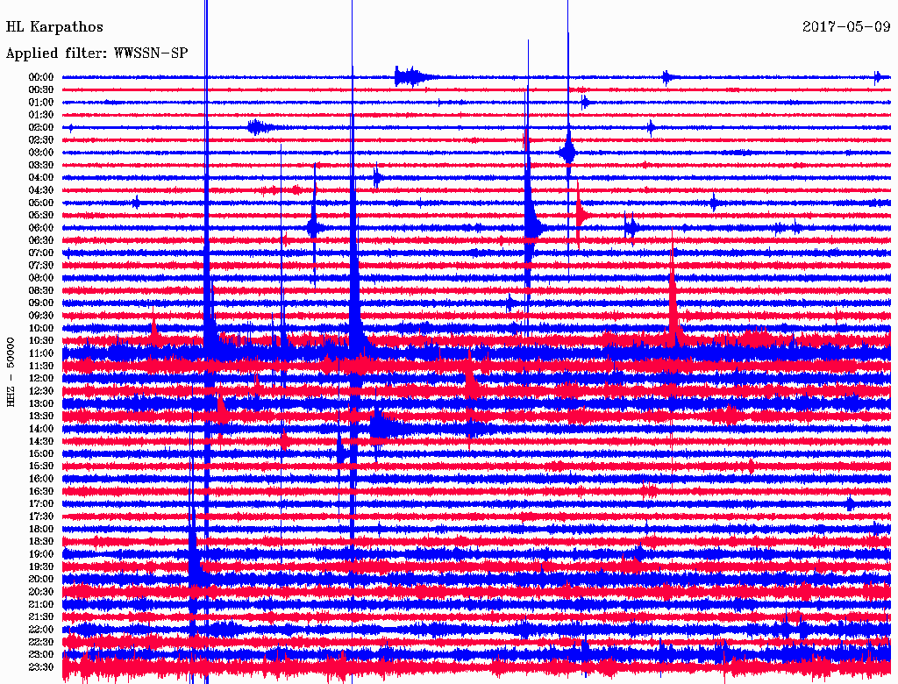898x684 pixels.
Task: Select the 08:30 time label
Action: point(41,291)
